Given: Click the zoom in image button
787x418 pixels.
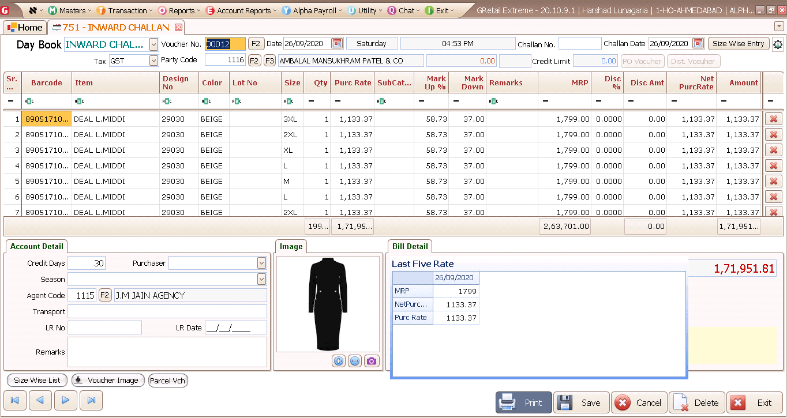Looking at the screenshot, I should pos(339,361).
